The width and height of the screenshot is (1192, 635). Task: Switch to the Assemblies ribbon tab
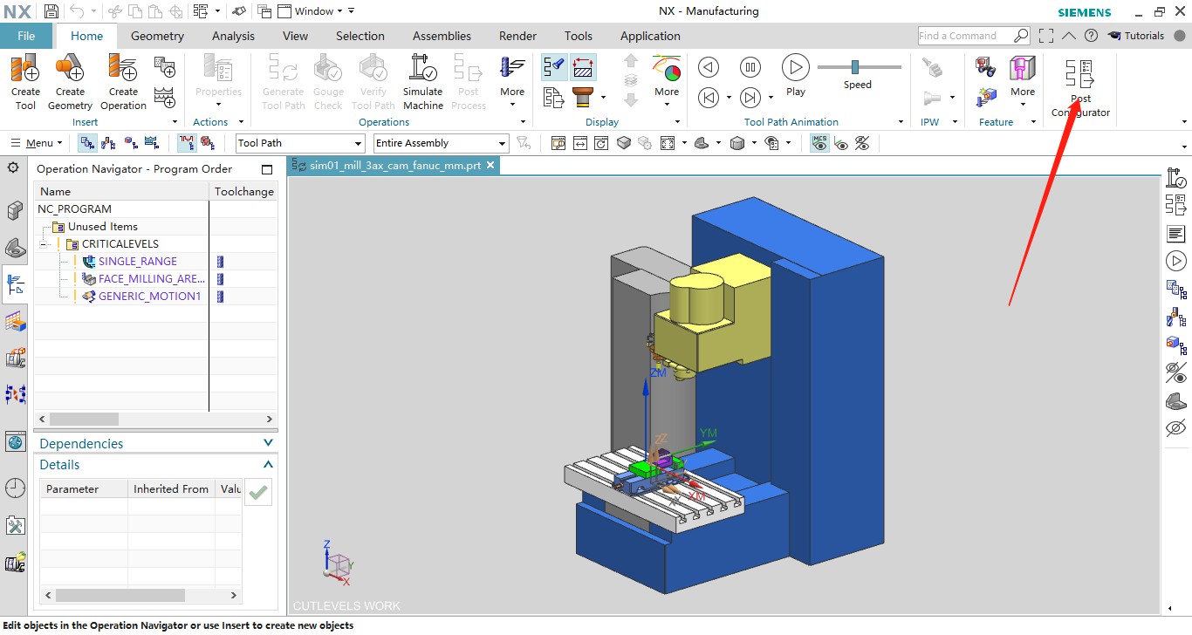click(x=442, y=36)
